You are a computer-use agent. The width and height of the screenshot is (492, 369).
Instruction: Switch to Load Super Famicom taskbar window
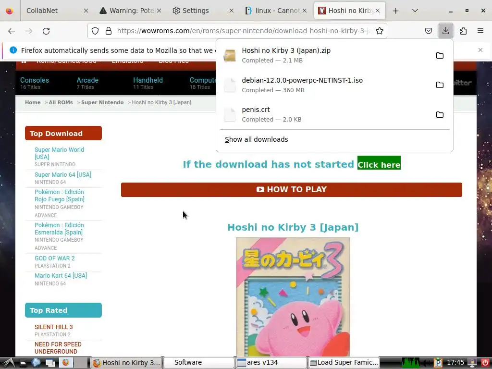pos(344,363)
